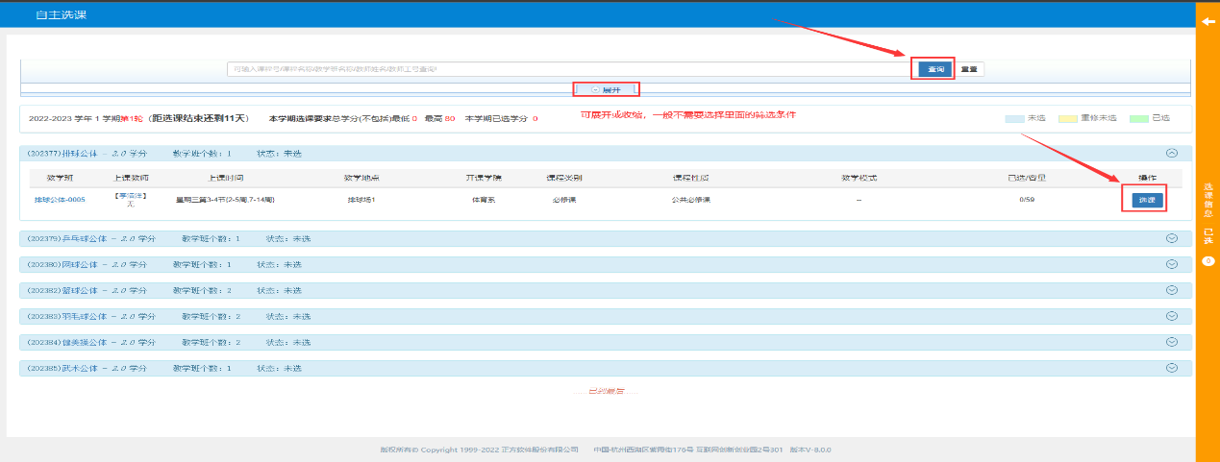Image resolution: width=1220 pixels, height=462 pixels.
Task: Click the 体育系 college cell
Action: coord(484,200)
